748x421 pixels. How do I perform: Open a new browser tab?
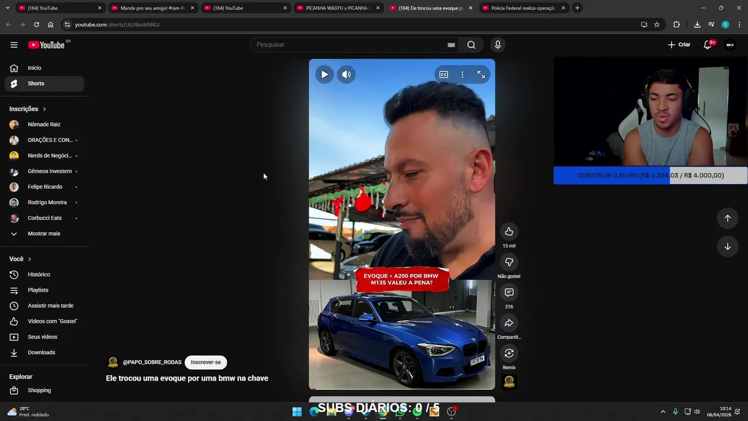577,8
